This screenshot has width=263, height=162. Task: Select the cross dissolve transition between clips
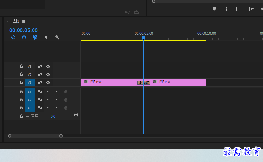coord(144,82)
